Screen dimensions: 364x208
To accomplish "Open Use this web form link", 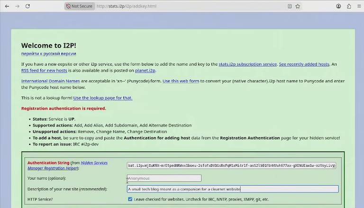I will tap(181, 81).
